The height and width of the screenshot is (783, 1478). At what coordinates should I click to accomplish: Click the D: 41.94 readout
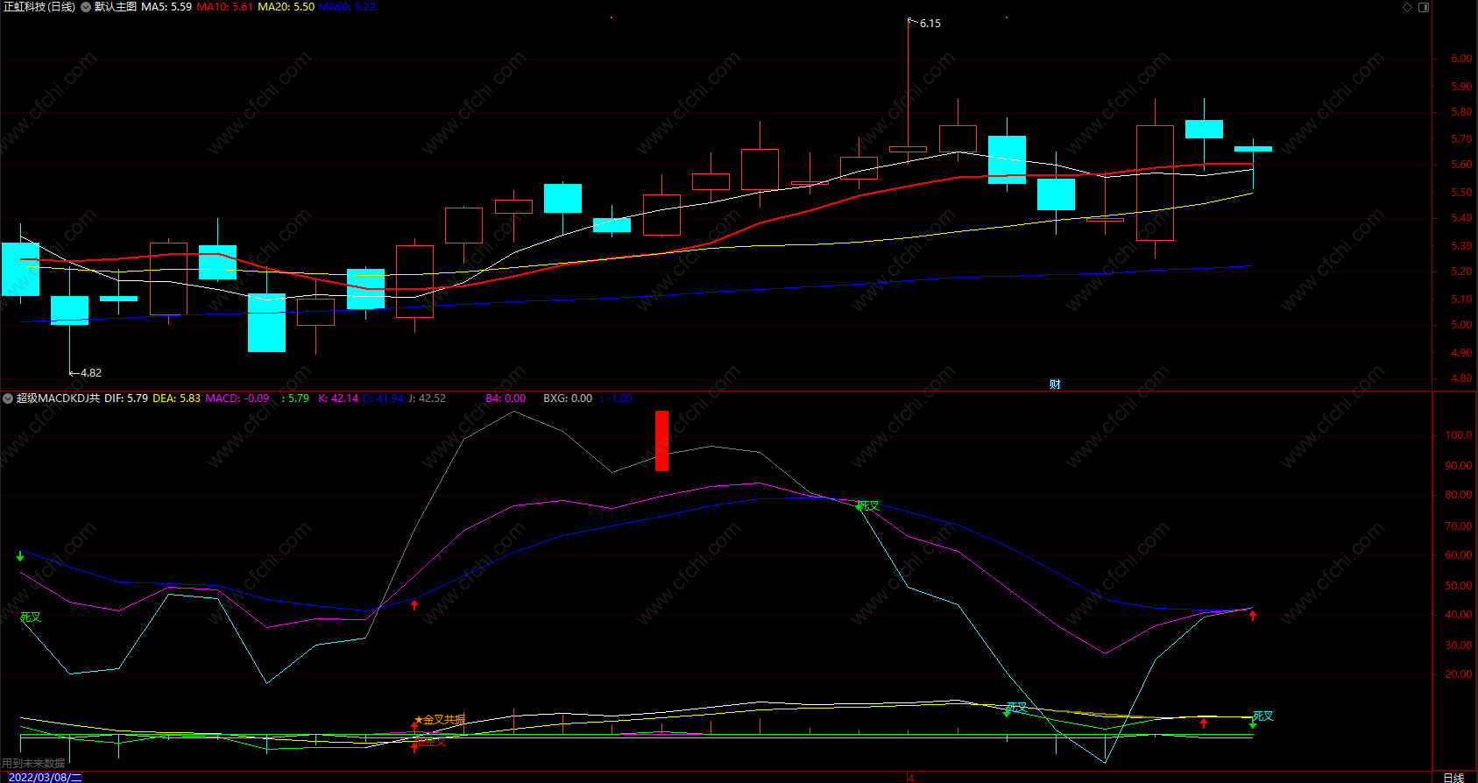pyautogui.click(x=383, y=399)
